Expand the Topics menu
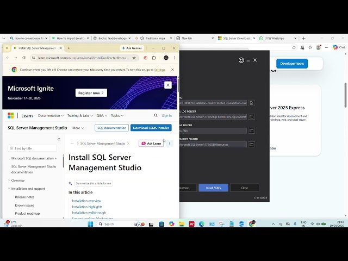 click(x=117, y=116)
